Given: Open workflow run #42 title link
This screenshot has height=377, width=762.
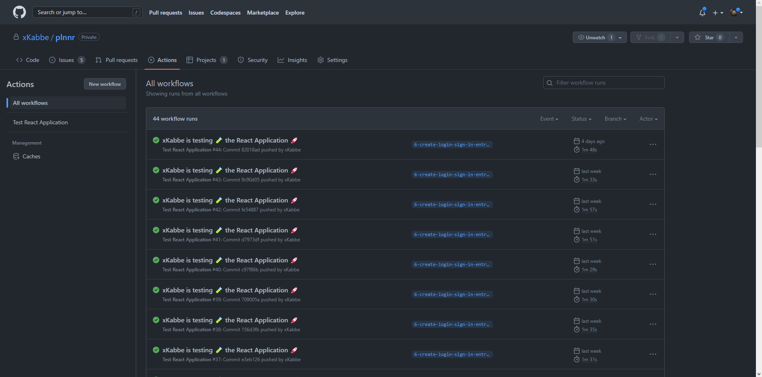Looking at the screenshot, I should [230, 200].
